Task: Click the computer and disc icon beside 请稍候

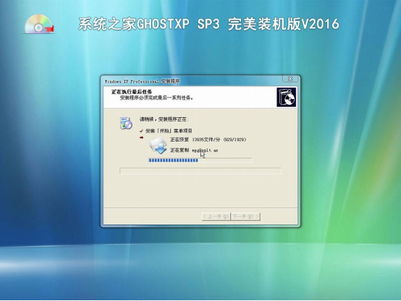Action: 126,123
